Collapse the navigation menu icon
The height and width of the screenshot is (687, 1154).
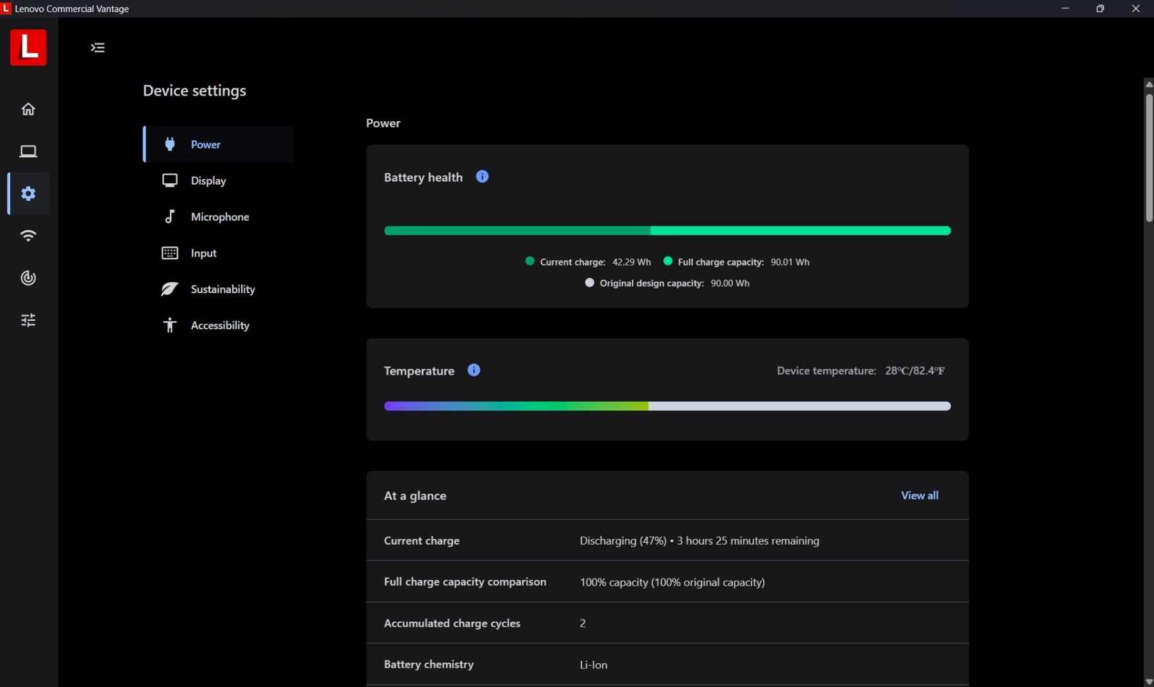[x=97, y=47]
